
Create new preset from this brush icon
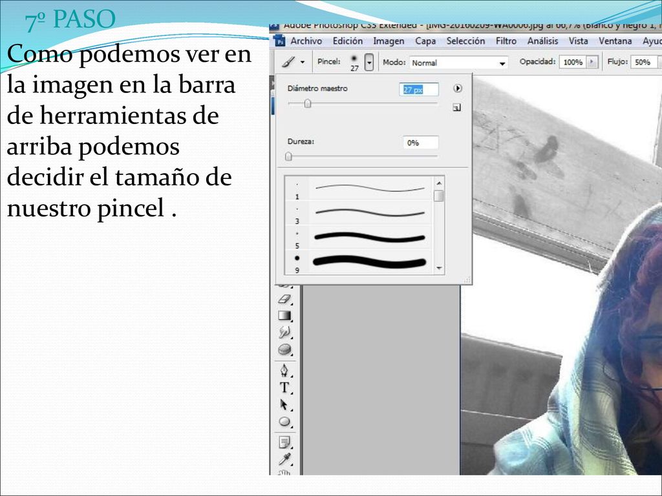click(x=456, y=108)
